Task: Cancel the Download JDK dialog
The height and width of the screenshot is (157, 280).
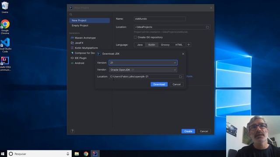Action: [177, 84]
